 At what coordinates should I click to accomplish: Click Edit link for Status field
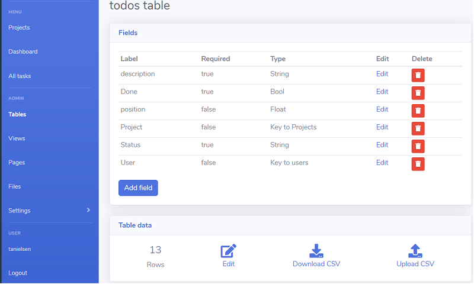point(382,145)
